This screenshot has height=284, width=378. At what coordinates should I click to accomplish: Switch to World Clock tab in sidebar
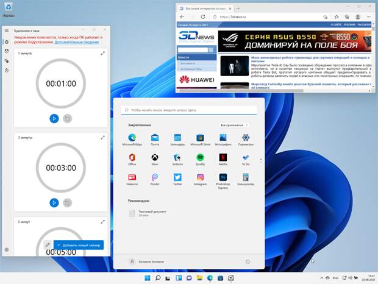tap(7, 61)
